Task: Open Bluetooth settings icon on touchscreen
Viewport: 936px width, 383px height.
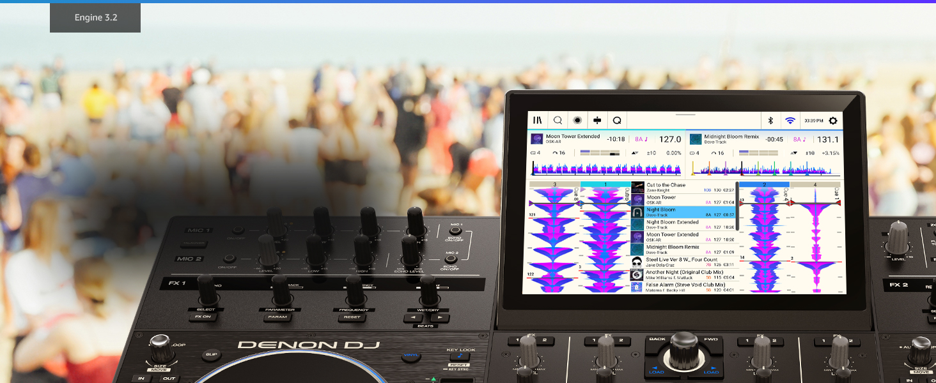Action: pyautogui.click(x=770, y=120)
